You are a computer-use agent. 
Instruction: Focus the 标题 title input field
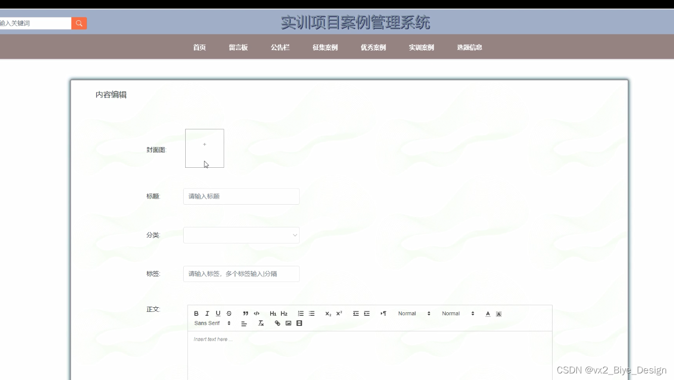tap(241, 197)
